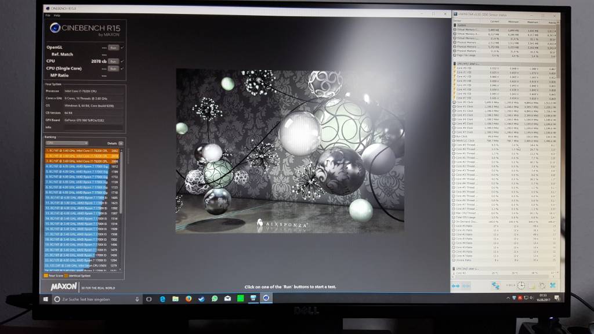Start the CPU (Single Core) Run test
594x334 pixels.
coord(113,68)
